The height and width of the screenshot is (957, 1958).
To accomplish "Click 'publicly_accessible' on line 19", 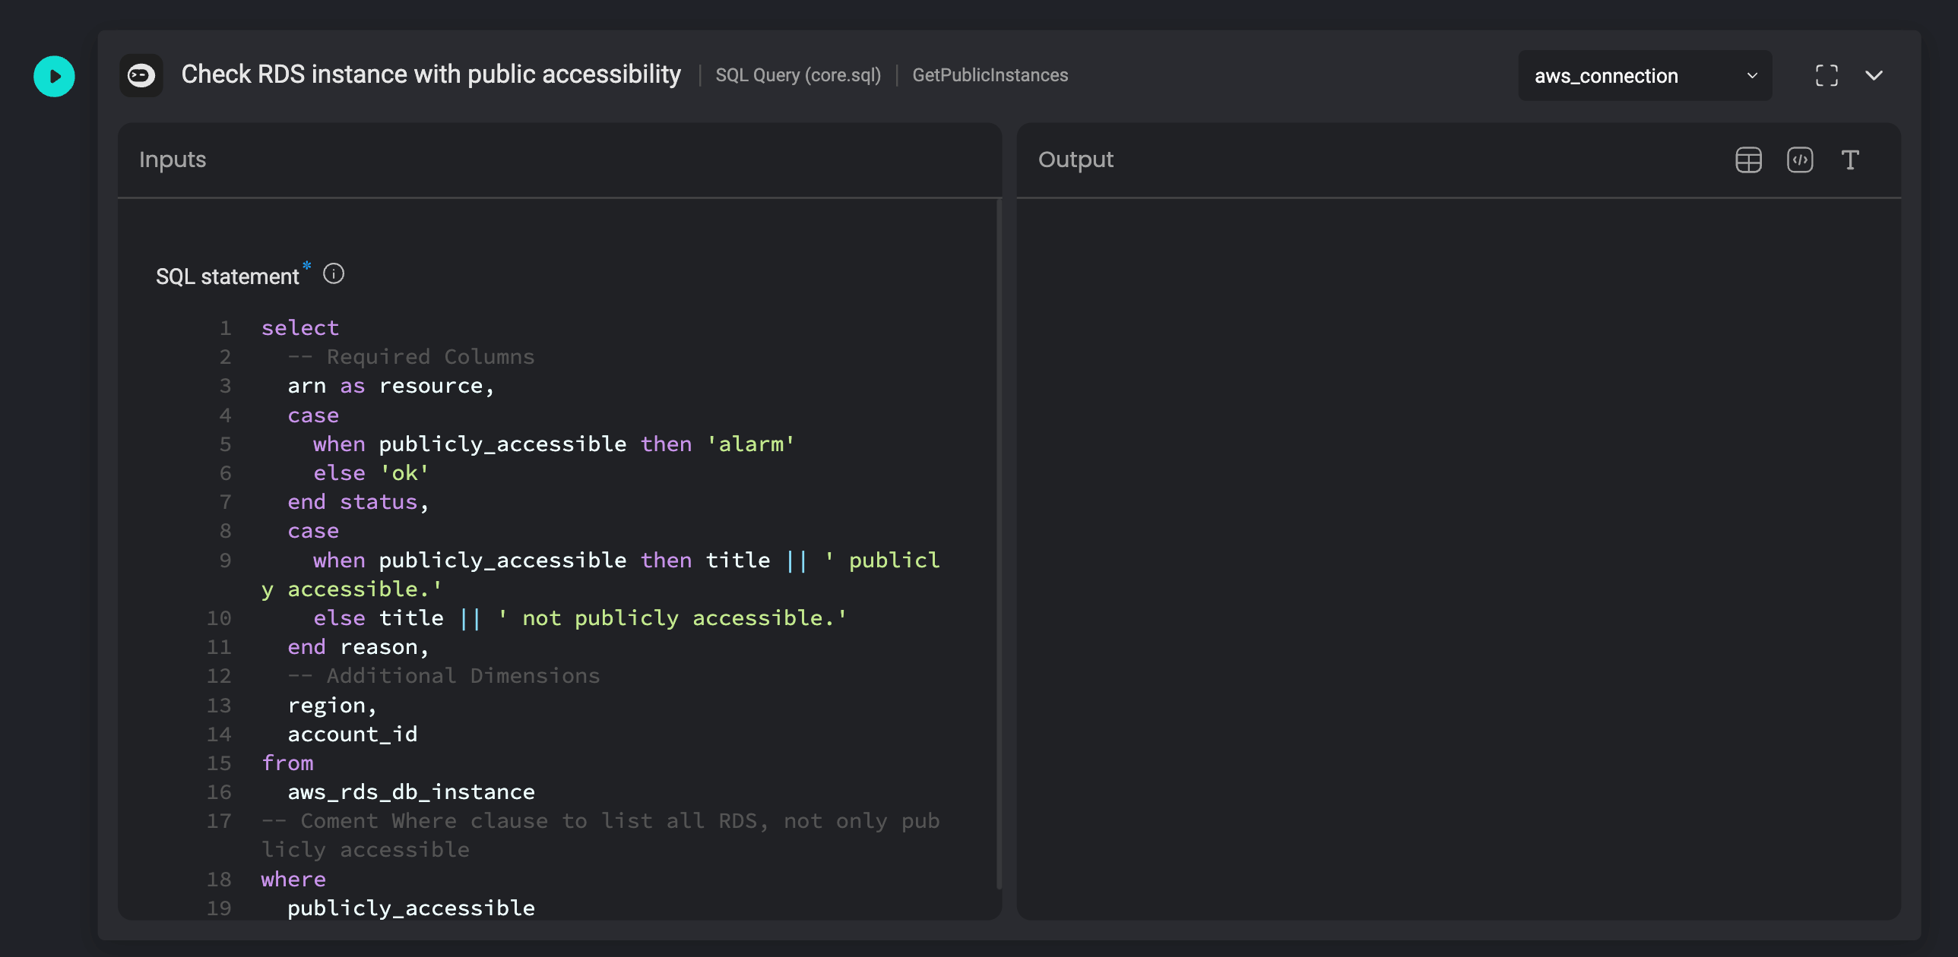I will tap(411, 908).
